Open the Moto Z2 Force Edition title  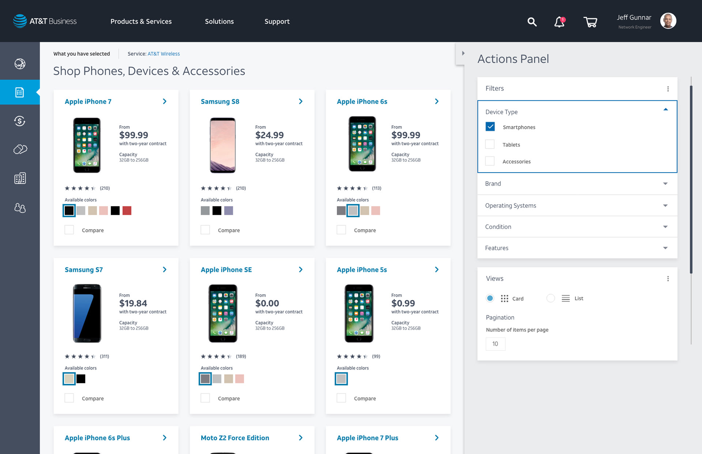[x=235, y=438]
